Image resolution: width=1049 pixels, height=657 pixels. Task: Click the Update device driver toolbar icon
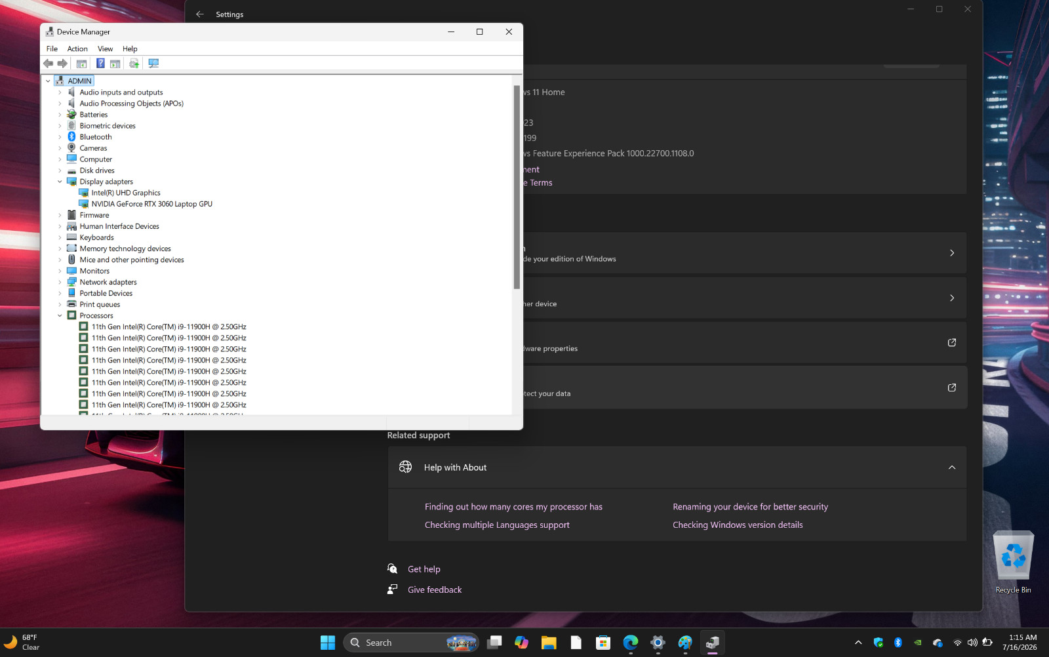(x=134, y=64)
